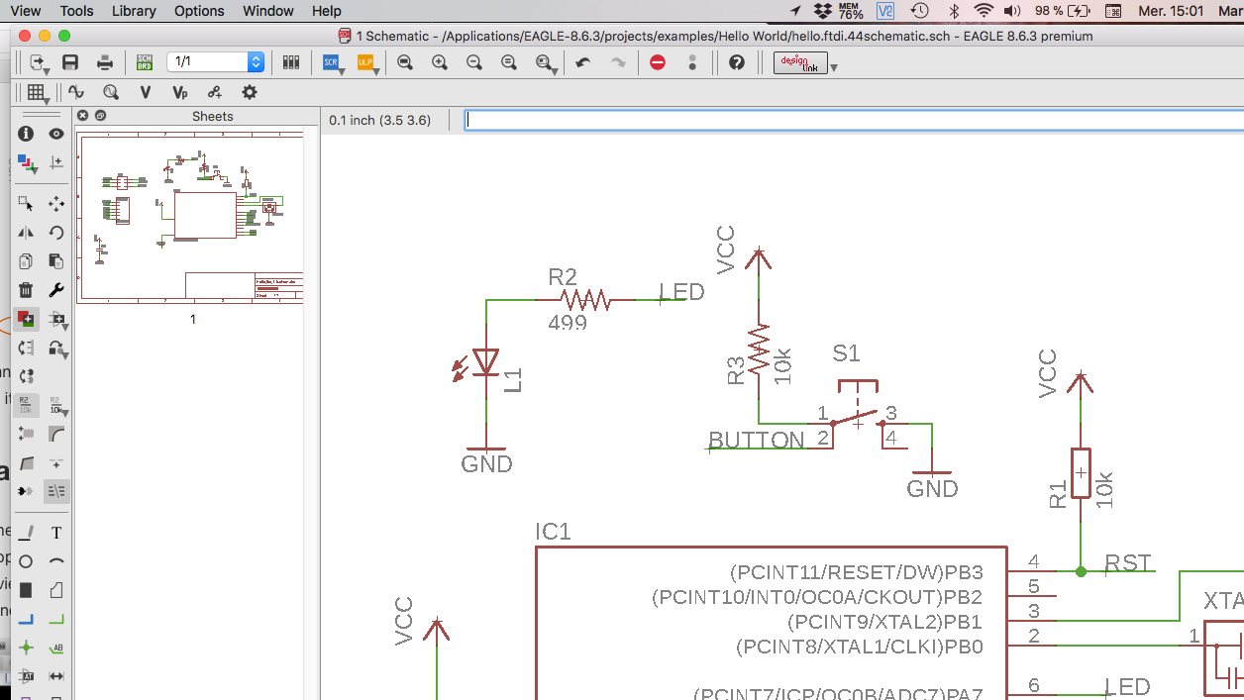Click the Print icon
This screenshot has height=700, width=1244.
[105, 62]
